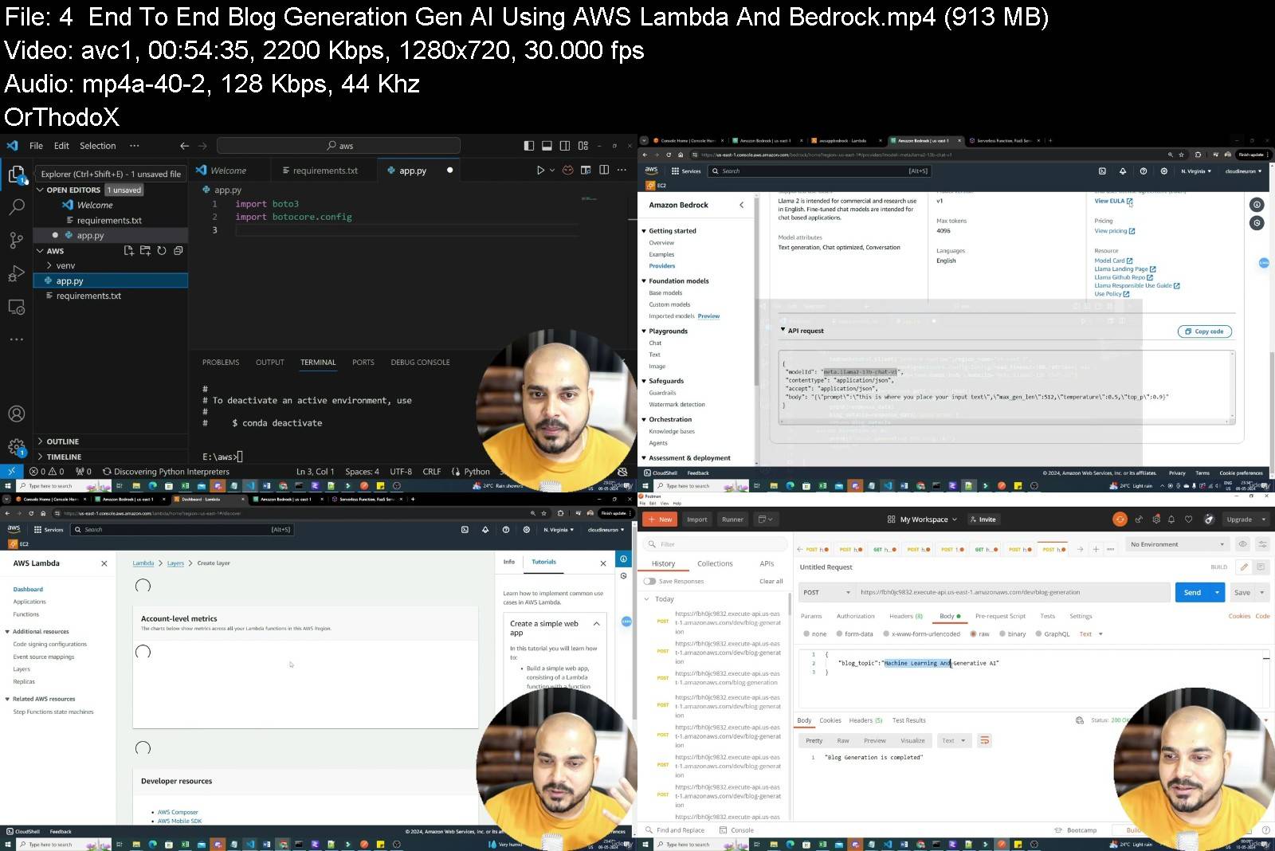This screenshot has height=851, width=1275.
Task: Select the none body type radio
Action: 806,634
